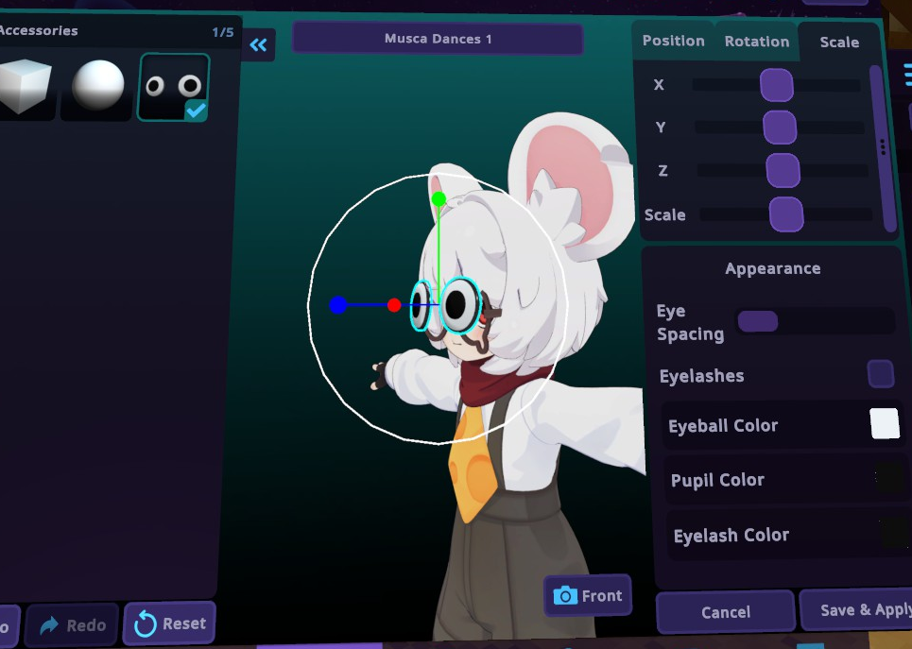Click the Appearance section heading
The width and height of the screenshot is (912, 649).
pyautogui.click(x=772, y=268)
